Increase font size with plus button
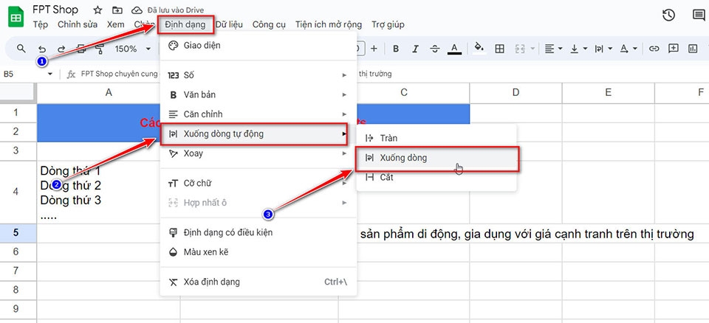The width and height of the screenshot is (709, 323). click(x=374, y=49)
